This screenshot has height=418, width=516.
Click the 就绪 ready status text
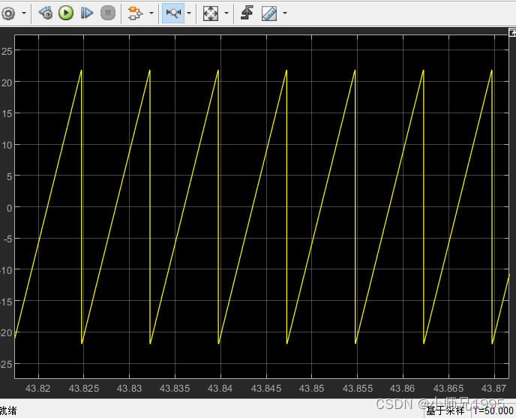[x=8, y=410]
